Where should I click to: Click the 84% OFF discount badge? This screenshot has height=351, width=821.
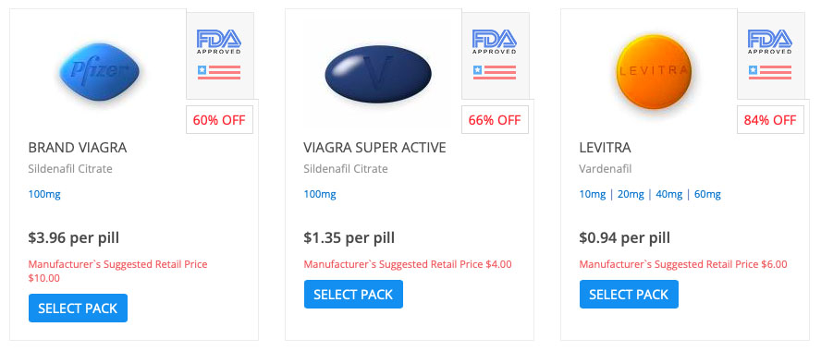770,120
